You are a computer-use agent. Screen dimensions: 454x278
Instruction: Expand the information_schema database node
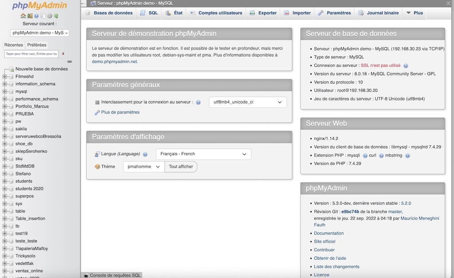tap(4, 84)
